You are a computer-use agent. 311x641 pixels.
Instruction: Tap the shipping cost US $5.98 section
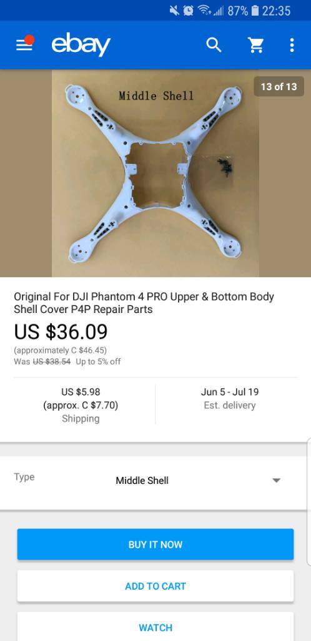point(81,405)
